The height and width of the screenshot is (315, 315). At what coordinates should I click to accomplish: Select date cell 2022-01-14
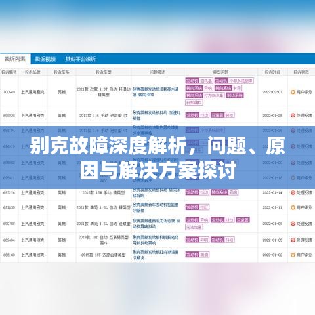tap(272, 192)
